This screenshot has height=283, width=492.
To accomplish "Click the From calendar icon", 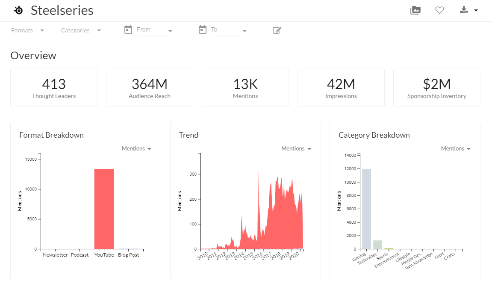I will 128,30.
